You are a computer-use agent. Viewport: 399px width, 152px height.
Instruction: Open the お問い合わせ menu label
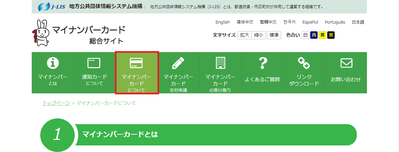pyautogui.click(x=346, y=79)
